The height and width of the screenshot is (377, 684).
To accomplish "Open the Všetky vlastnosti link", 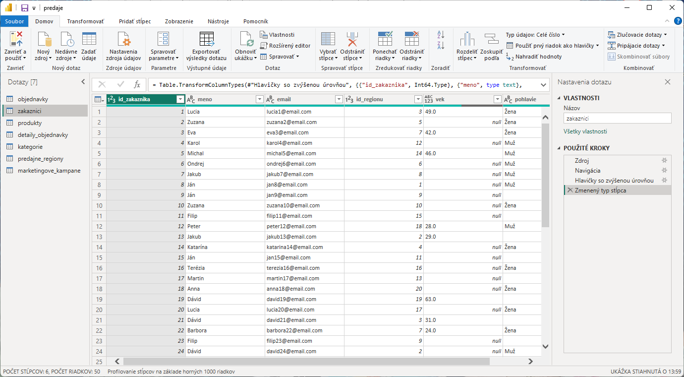I will [585, 131].
